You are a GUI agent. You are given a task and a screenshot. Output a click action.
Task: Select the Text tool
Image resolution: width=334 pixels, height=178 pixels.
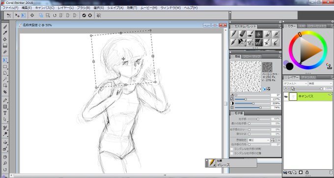click(x=5, y=113)
